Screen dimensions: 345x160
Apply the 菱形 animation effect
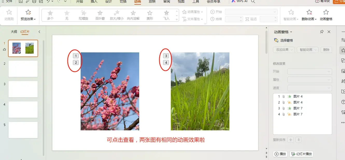150,14
